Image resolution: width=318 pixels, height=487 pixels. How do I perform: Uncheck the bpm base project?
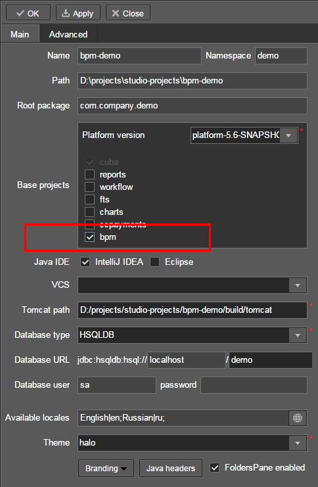pos(90,237)
